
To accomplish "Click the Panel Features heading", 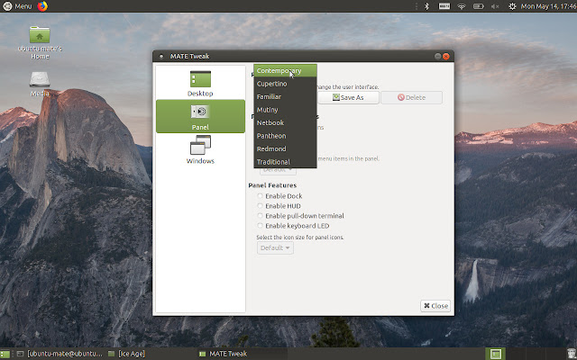I will tap(272, 185).
